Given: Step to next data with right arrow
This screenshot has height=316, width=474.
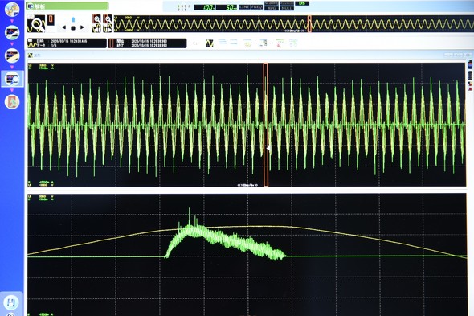Looking at the screenshot, I should coord(82,27).
